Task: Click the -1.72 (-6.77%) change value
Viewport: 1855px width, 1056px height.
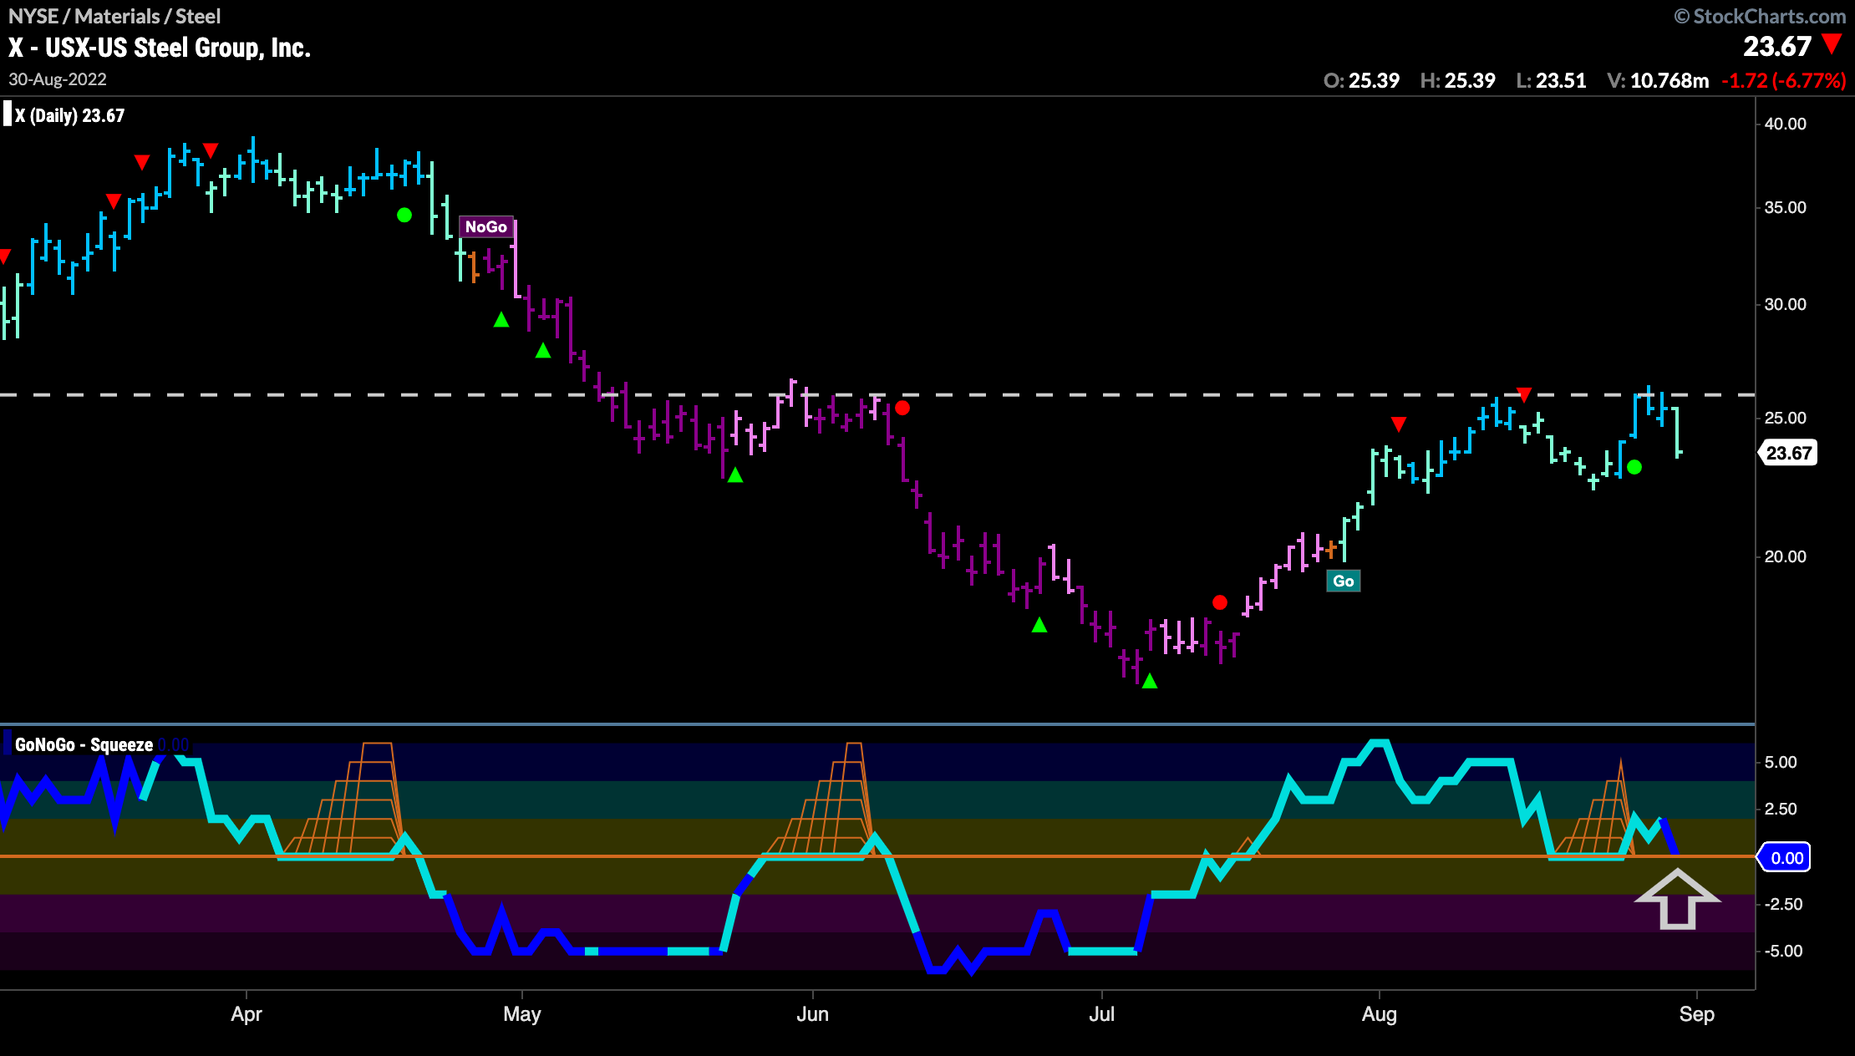Action: pos(1783,80)
